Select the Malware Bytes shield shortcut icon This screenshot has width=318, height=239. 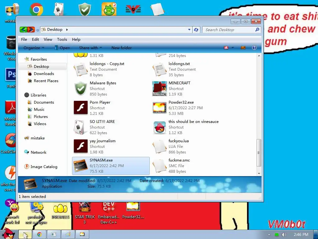(x=80, y=89)
